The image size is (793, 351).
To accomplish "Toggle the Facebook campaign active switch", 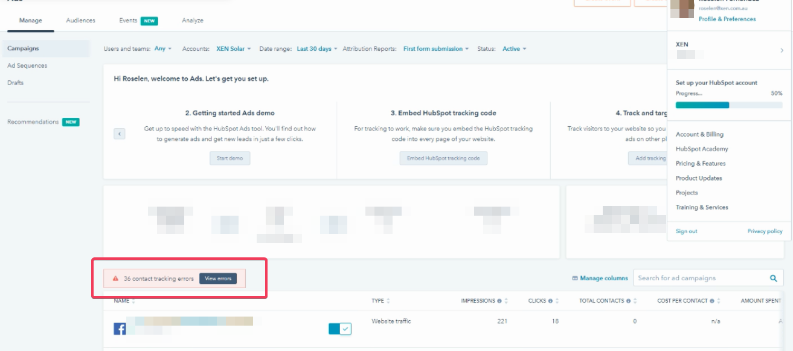I will [x=340, y=329].
